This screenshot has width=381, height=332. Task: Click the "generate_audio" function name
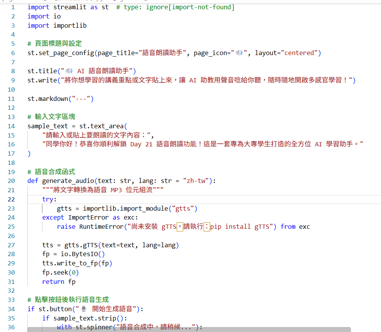(x=68, y=181)
